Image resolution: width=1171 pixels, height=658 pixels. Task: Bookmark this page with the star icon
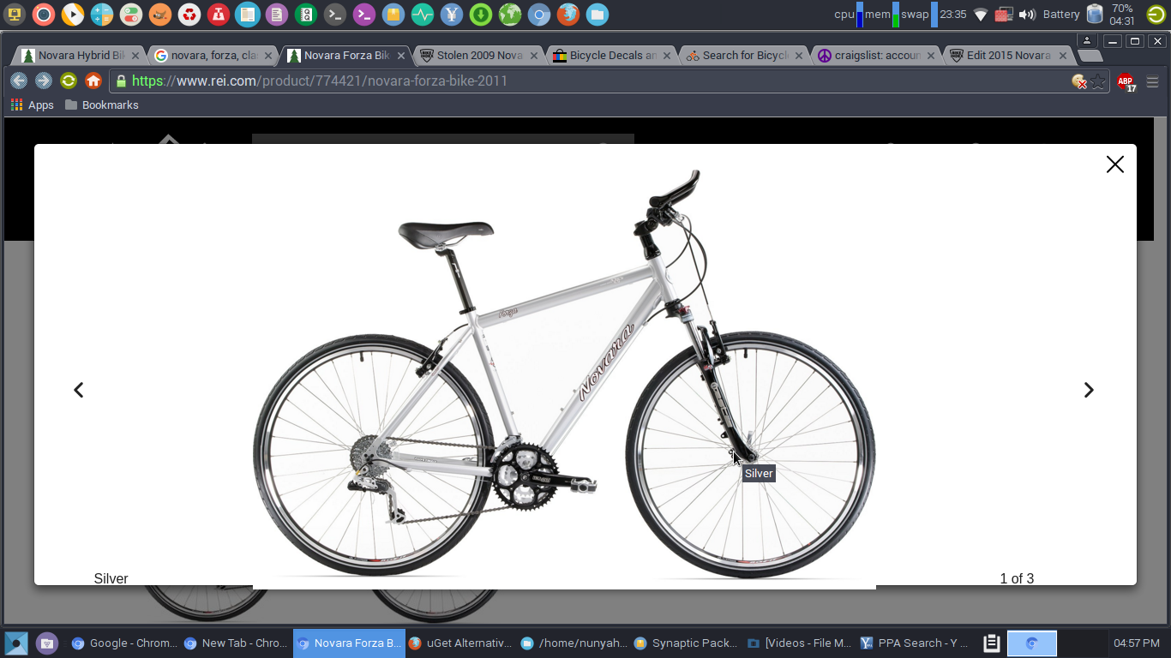tap(1098, 81)
